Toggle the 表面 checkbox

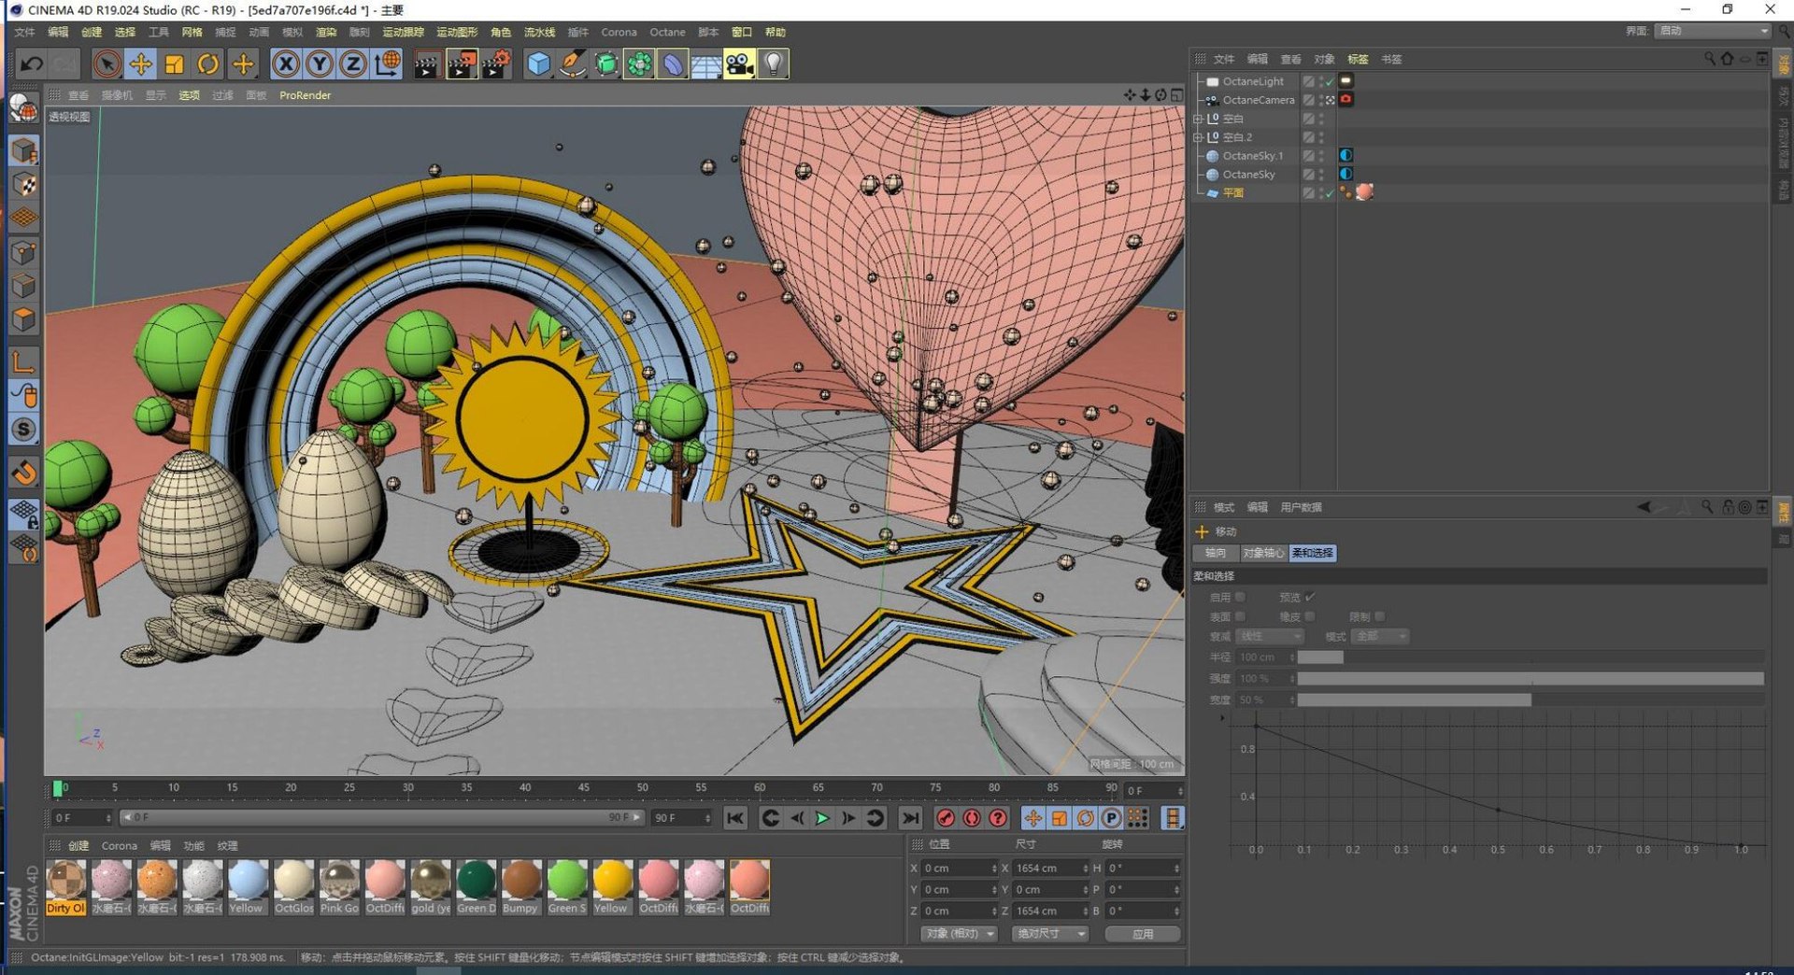point(1240,616)
